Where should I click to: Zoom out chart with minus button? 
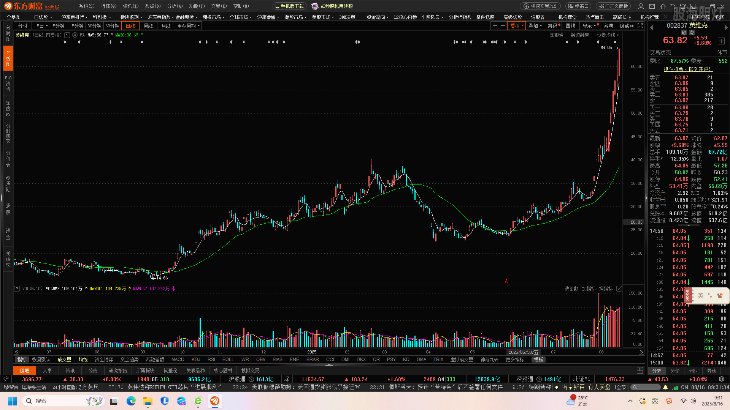(503, 26)
